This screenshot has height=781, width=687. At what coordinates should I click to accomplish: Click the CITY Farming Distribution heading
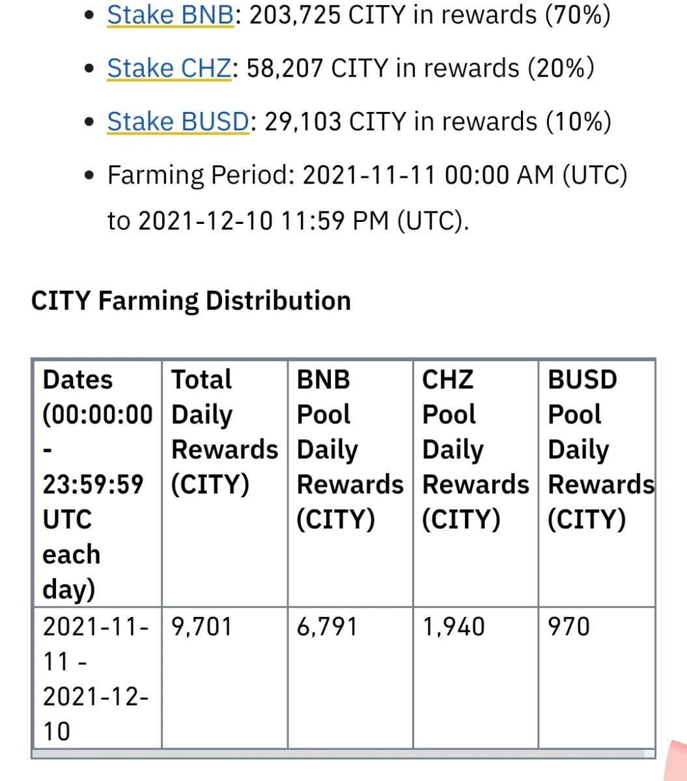191,301
